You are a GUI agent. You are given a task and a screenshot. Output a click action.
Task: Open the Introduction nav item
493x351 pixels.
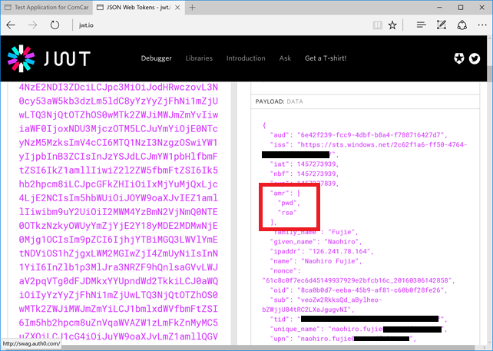pyautogui.click(x=246, y=58)
